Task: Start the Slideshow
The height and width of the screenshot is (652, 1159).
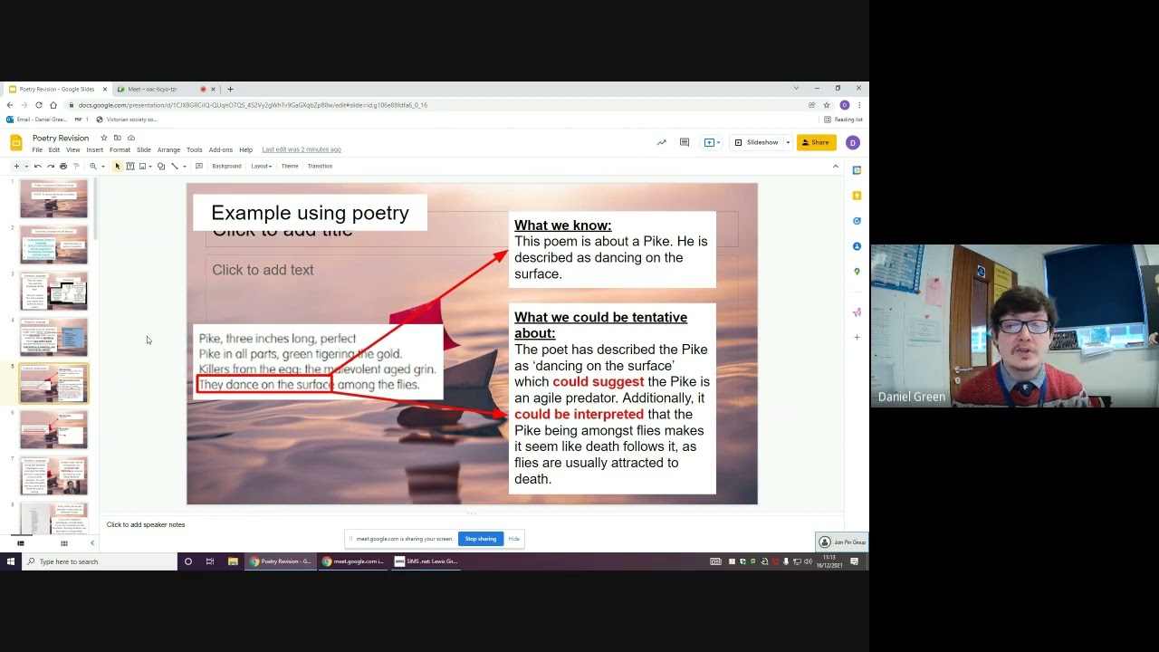Action: tap(757, 142)
